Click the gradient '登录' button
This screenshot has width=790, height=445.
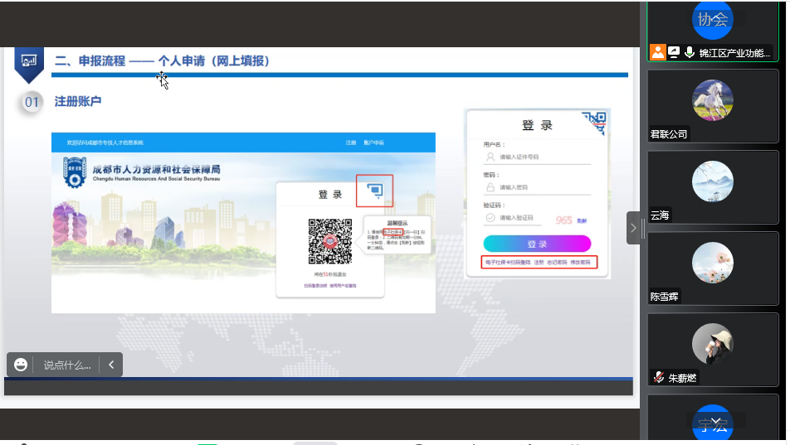pos(537,244)
